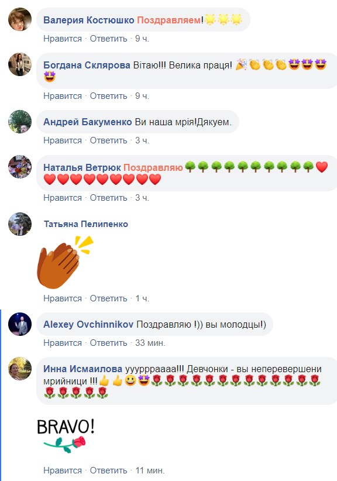Click the BRAVO rose sticker

(66, 436)
